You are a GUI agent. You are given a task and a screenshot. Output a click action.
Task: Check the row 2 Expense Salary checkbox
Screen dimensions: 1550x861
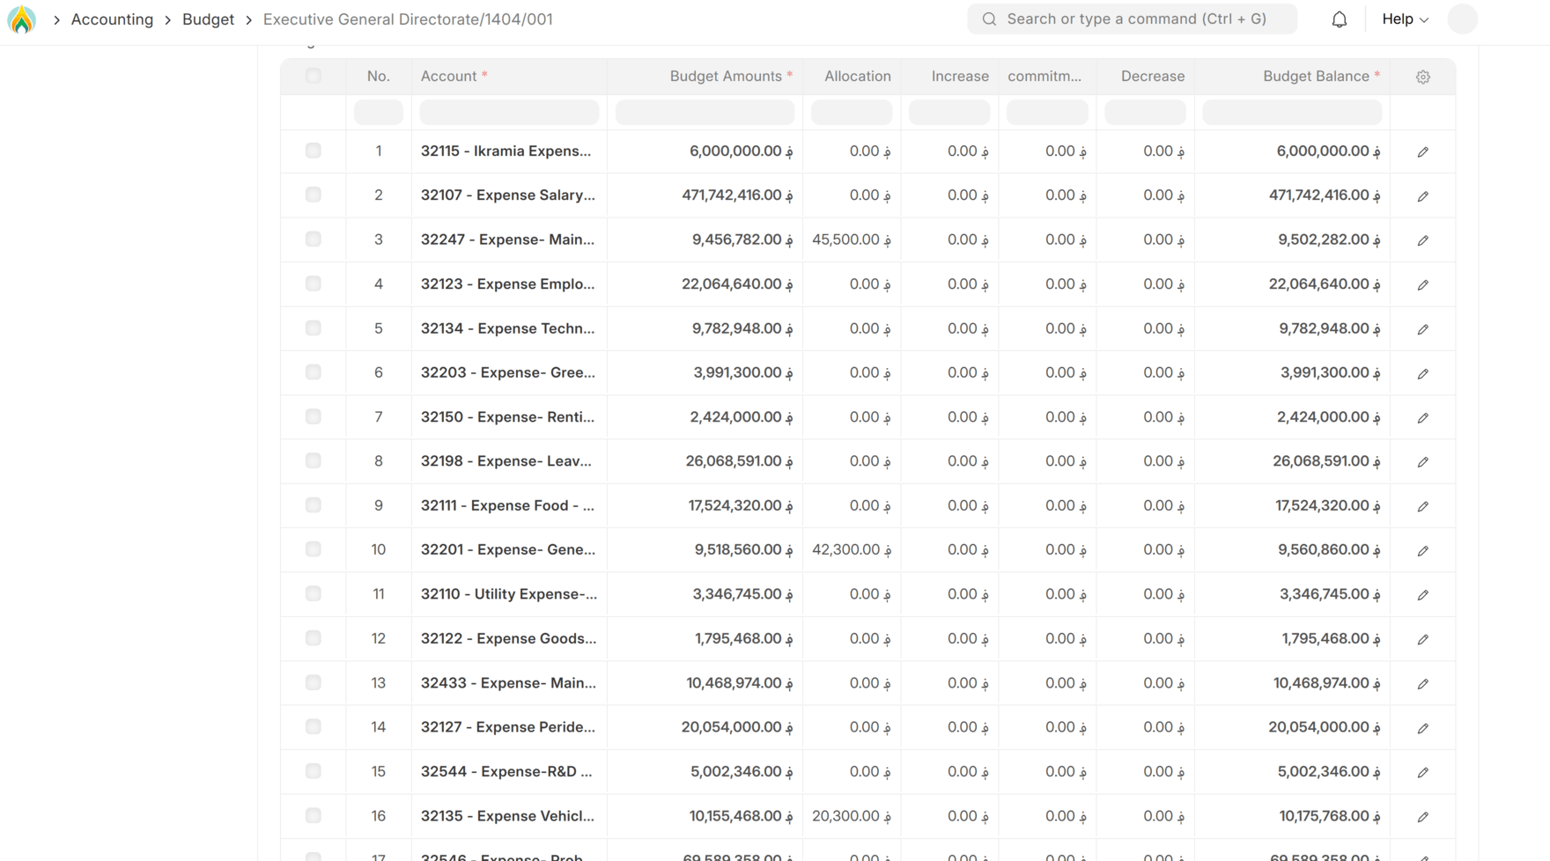point(314,195)
